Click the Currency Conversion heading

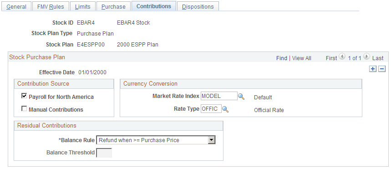click(x=150, y=84)
